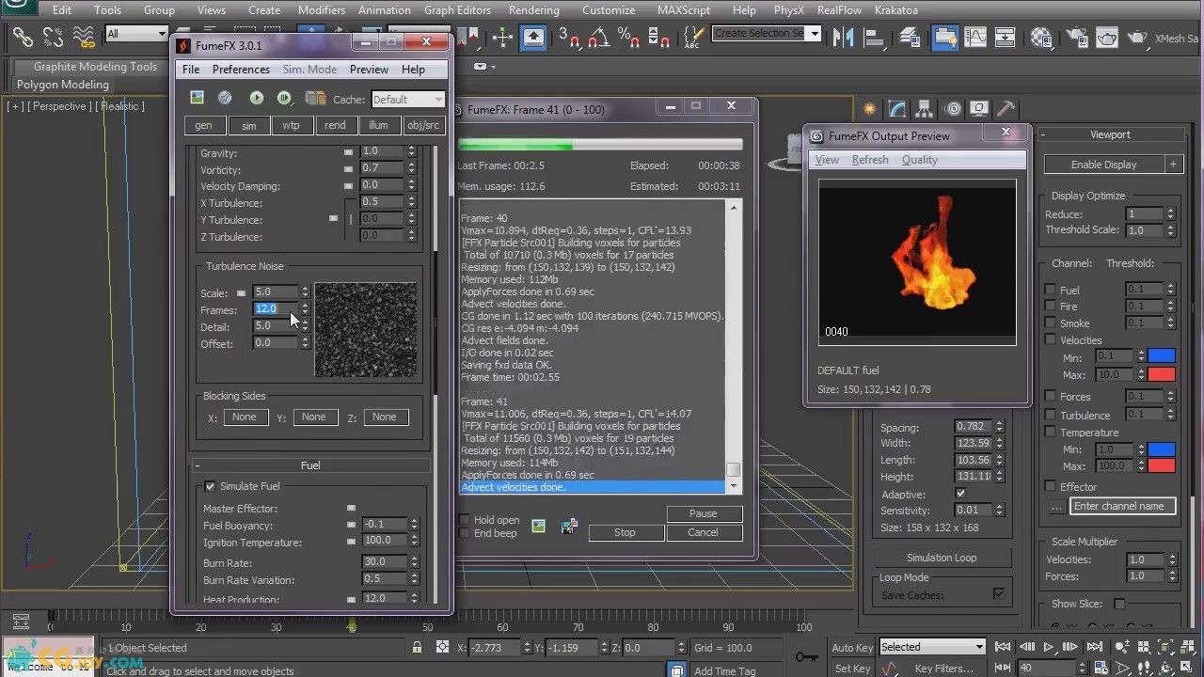This screenshot has width=1204, height=677.
Task: Open the Manage Layers icon
Action: pos(910,37)
